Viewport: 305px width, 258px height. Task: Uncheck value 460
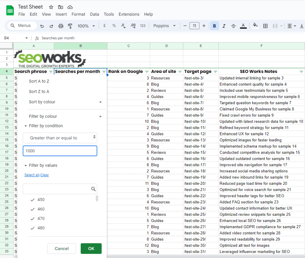[32, 209]
